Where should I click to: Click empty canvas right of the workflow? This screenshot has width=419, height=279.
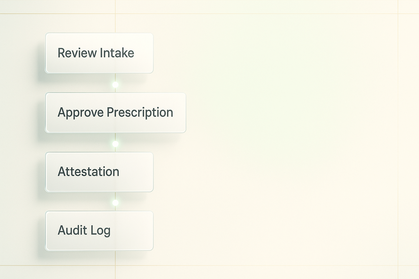286,136
